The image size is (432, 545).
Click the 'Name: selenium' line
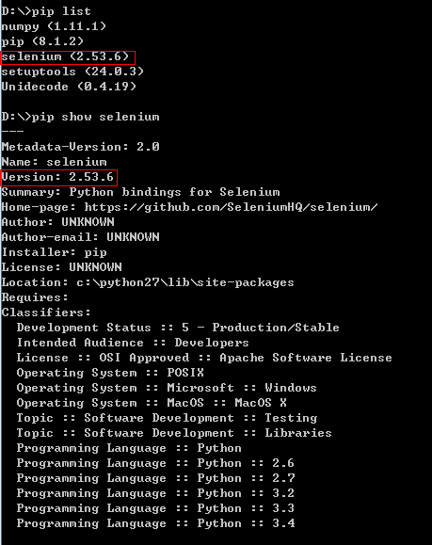coord(54,162)
